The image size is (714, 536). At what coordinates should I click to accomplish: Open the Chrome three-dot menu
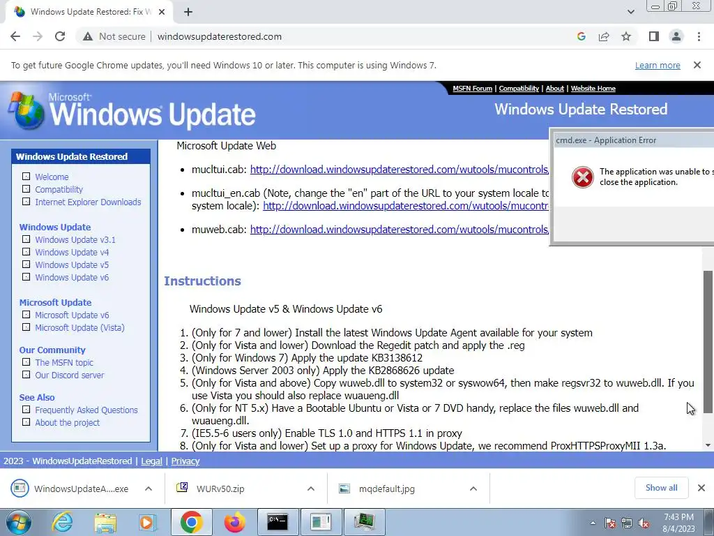click(x=699, y=36)
